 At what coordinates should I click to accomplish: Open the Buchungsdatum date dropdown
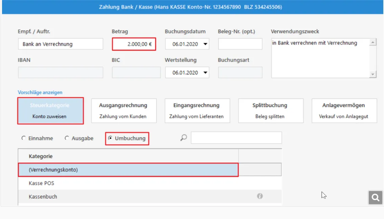click(205, 44)
